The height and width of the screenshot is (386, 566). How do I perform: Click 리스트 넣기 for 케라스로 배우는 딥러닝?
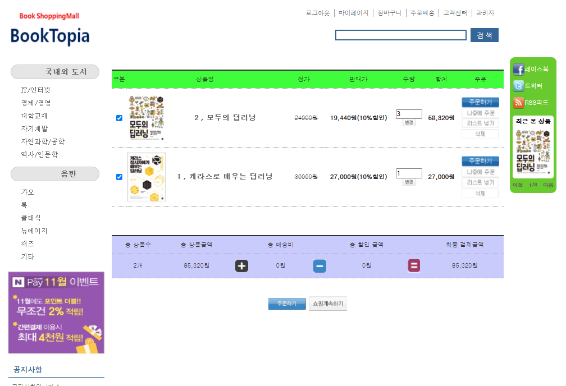click(x=480, y=182)
